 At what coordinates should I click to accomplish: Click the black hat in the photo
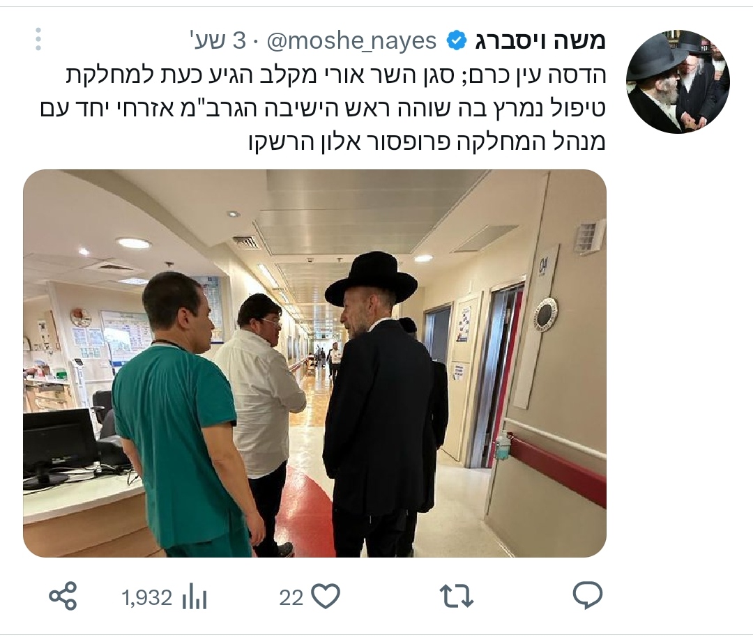coord(371,279)
